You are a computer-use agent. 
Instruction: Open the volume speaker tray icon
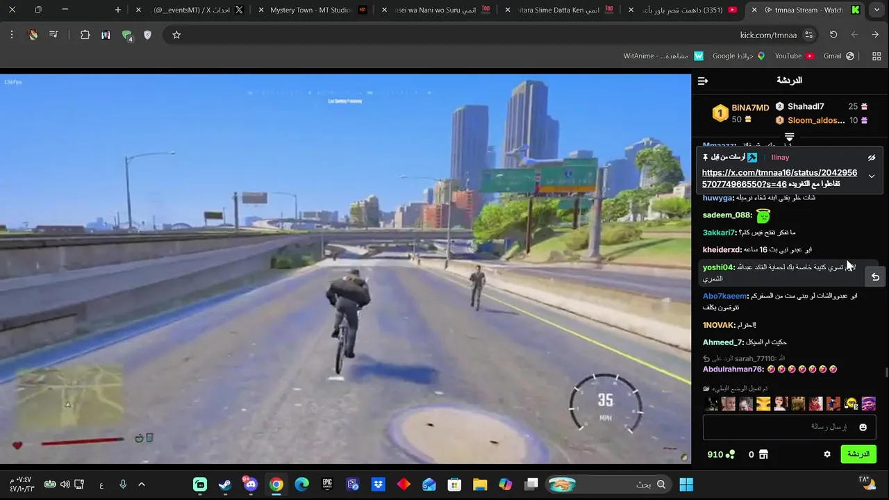coord(65,484)
